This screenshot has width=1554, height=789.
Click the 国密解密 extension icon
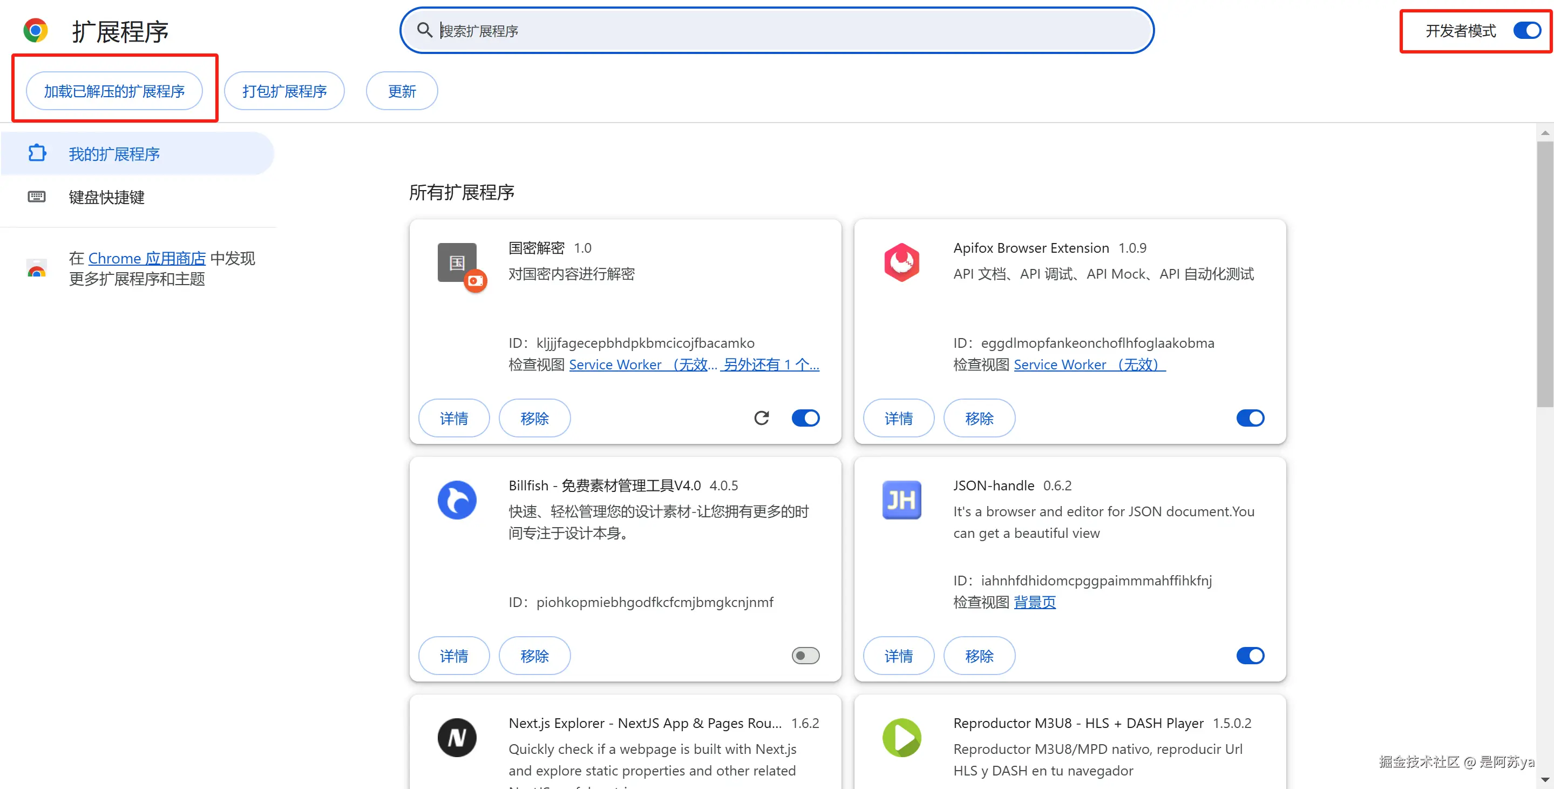pos(457,262)
